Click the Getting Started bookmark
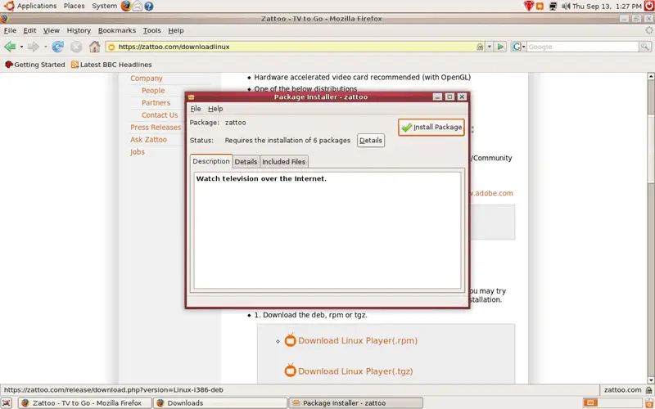Viewport: 655px width, 409px height. 34,65
